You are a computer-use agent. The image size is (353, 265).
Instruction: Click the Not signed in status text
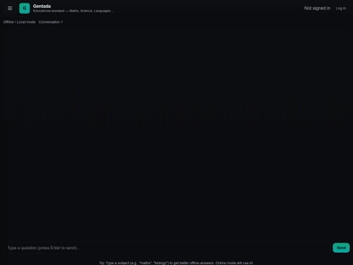[317, 9]
